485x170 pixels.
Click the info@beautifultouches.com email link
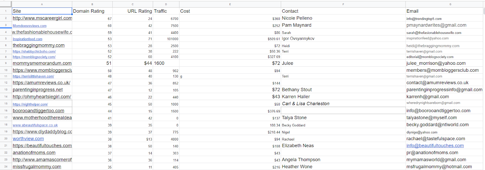click(435, 146)
